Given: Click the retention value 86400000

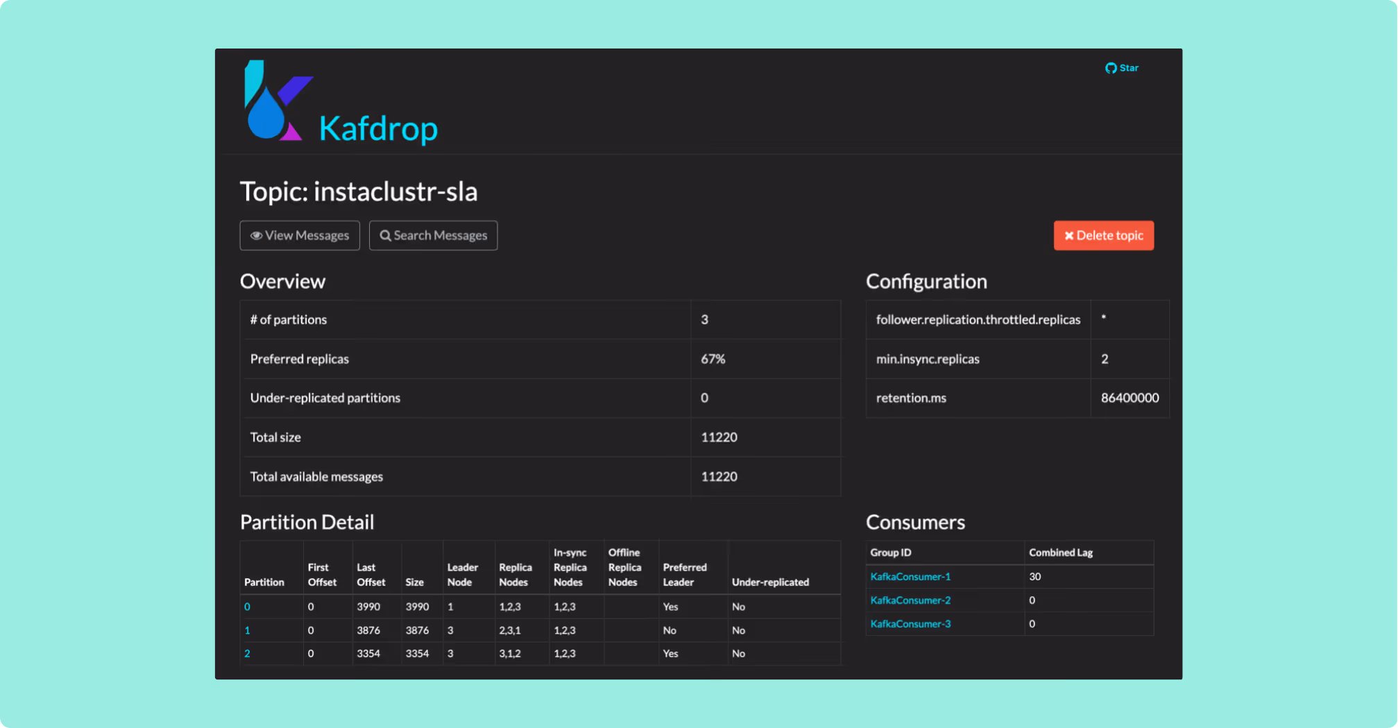Looking at the screenshot, I should pos(1130,398).
